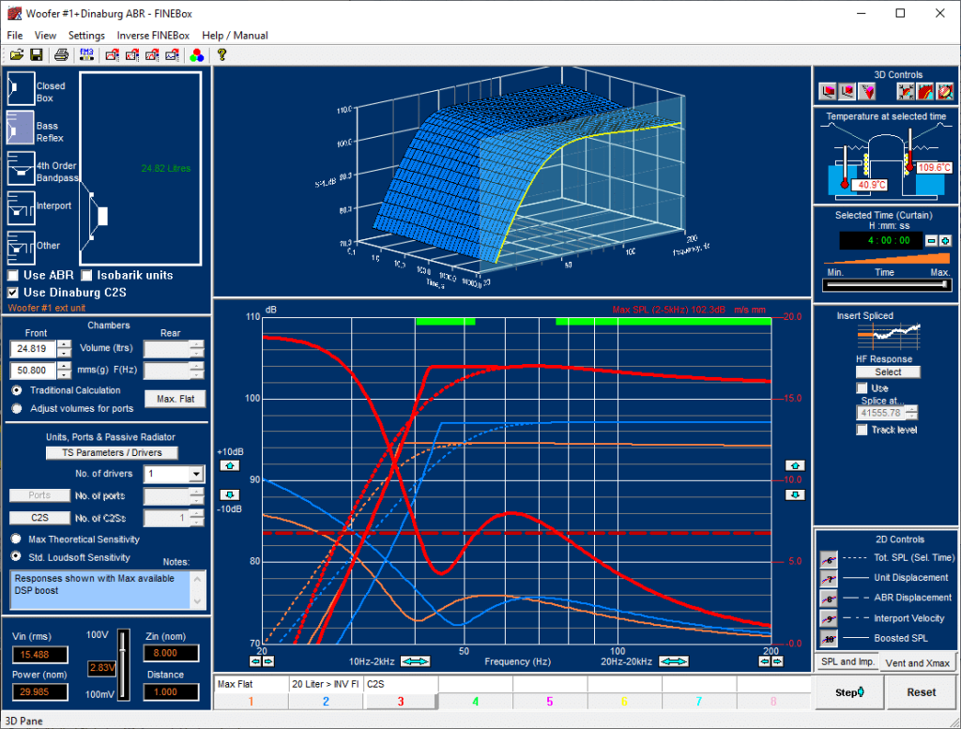Screen dimensions: 961x729
Task: Open the FM3 export toolbar icon
Action: point(86,54)
